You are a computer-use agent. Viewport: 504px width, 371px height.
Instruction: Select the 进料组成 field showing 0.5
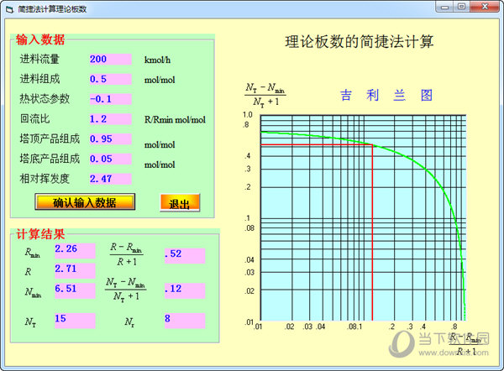(x=111, y=80)
